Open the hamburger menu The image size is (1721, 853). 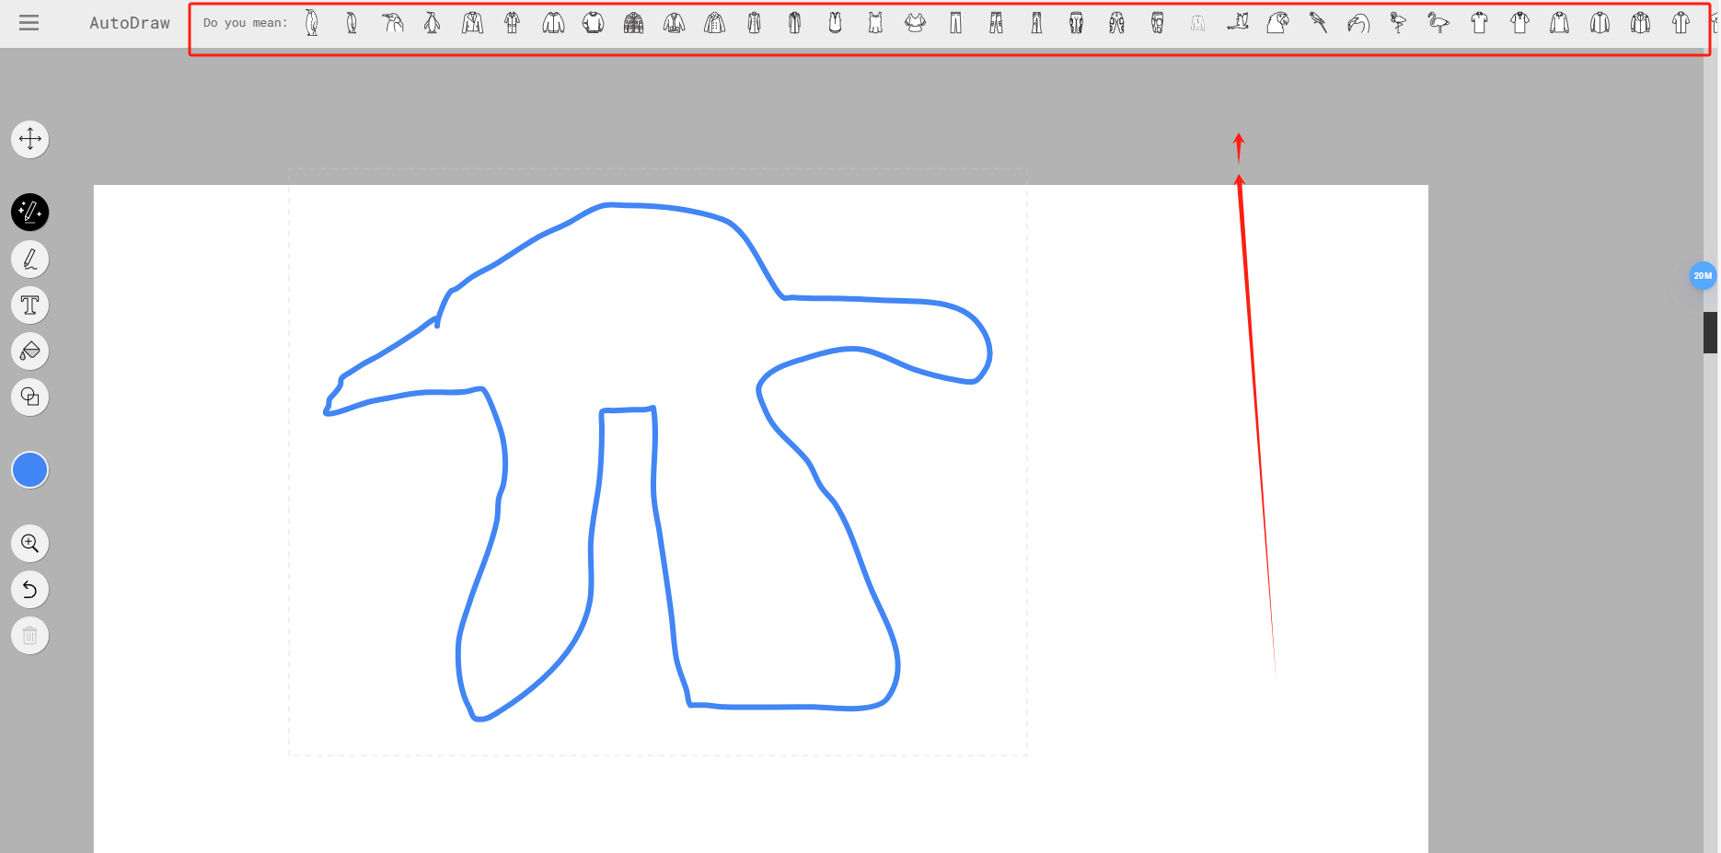(x=29, y=23)
